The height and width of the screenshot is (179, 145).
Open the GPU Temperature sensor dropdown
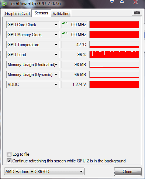tap(56, 45)
